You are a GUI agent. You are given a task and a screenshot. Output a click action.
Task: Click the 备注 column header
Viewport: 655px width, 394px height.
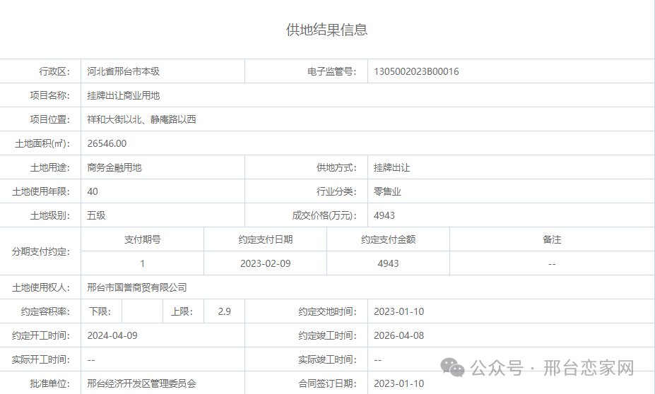tap(552, 239)
